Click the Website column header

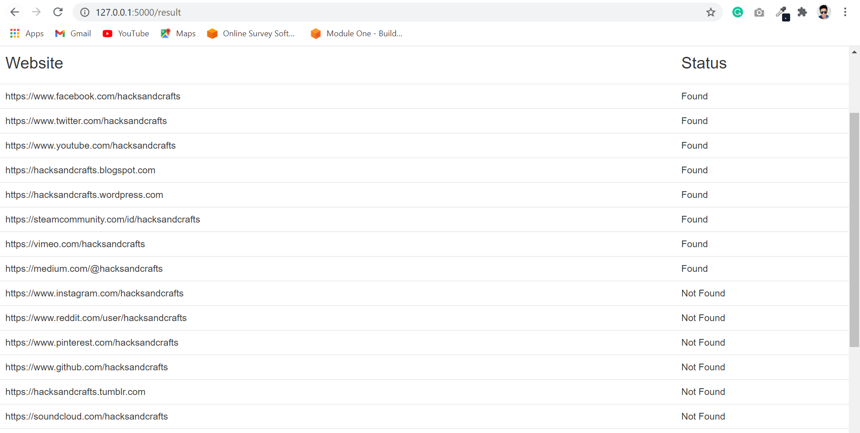point(34,63)
